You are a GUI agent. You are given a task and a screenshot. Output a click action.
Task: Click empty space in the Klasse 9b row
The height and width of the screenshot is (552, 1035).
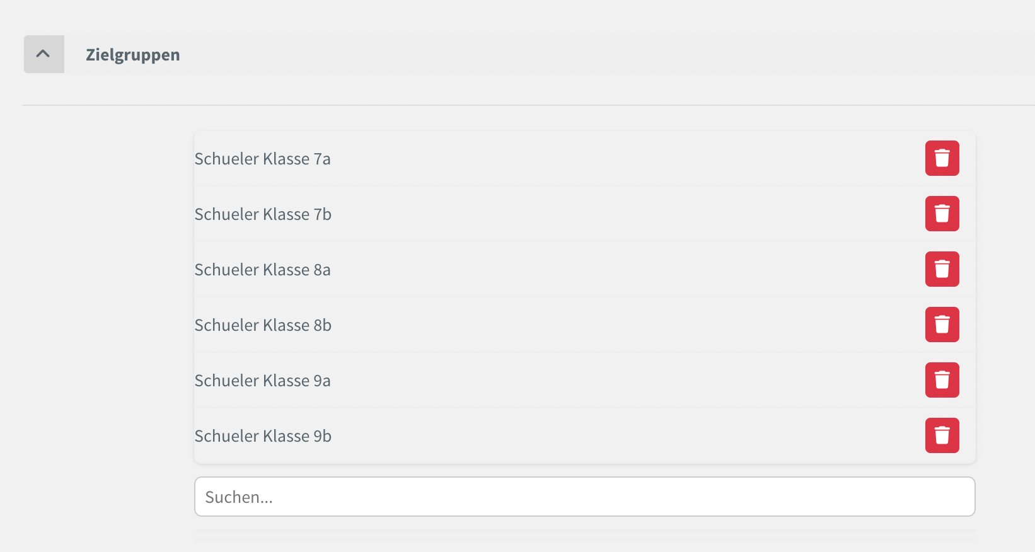[599, 436]
